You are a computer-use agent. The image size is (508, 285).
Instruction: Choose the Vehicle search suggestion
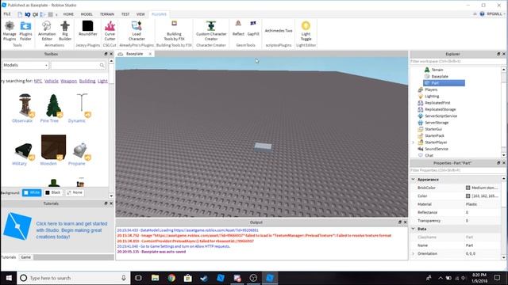[51, 81]
